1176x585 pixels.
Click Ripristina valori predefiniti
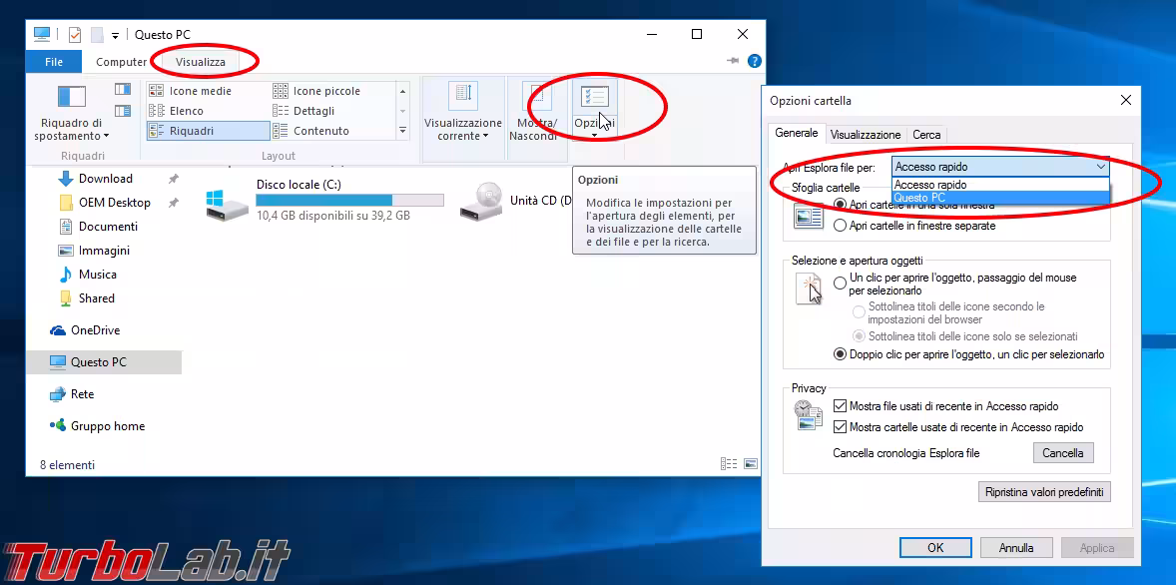click(1044, 491)
